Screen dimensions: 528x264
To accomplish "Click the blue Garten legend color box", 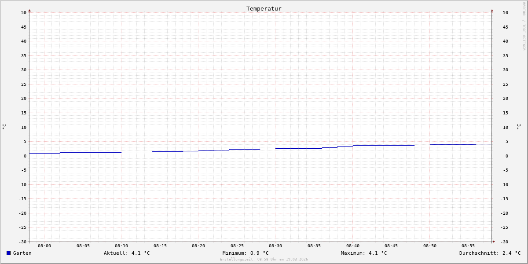I will coord(8,253).
